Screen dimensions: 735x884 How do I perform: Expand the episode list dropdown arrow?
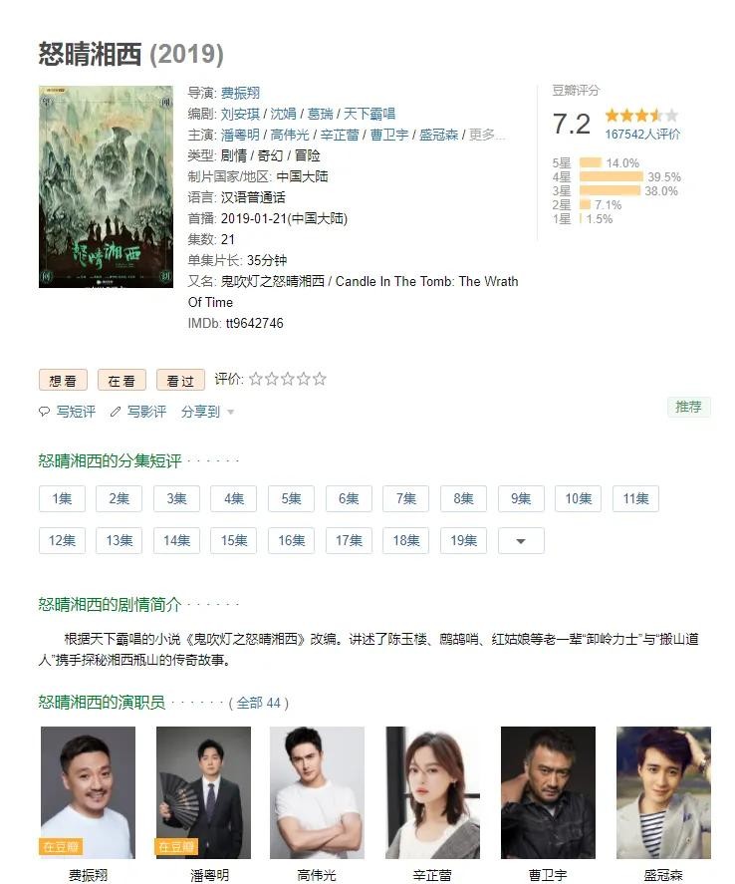[x=521, y=541]
